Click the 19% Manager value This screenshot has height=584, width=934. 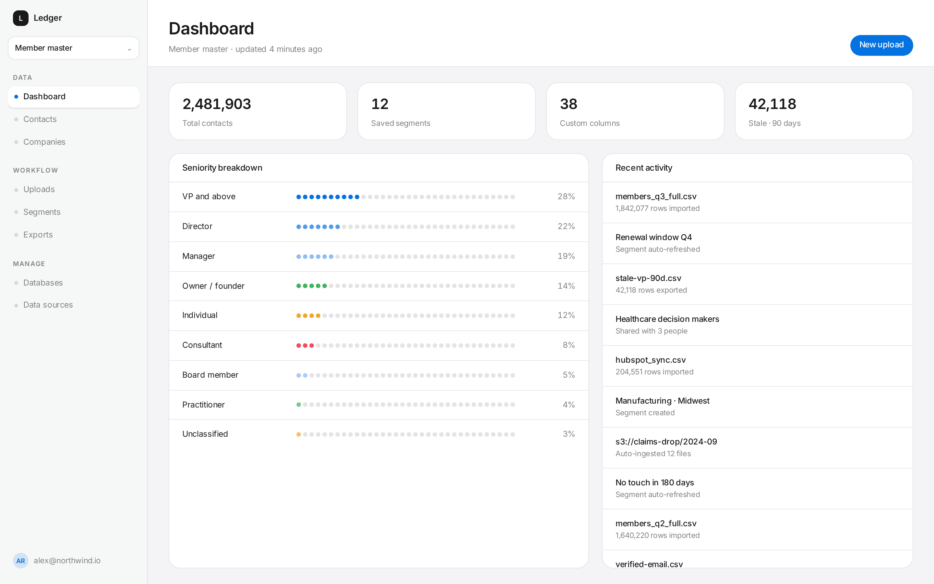[566, 256]
